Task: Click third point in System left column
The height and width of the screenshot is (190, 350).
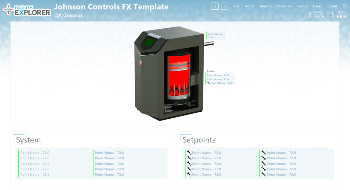Action: point(35,164)
